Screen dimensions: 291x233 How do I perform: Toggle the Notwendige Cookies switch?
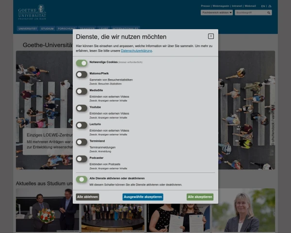click(81, 63)
